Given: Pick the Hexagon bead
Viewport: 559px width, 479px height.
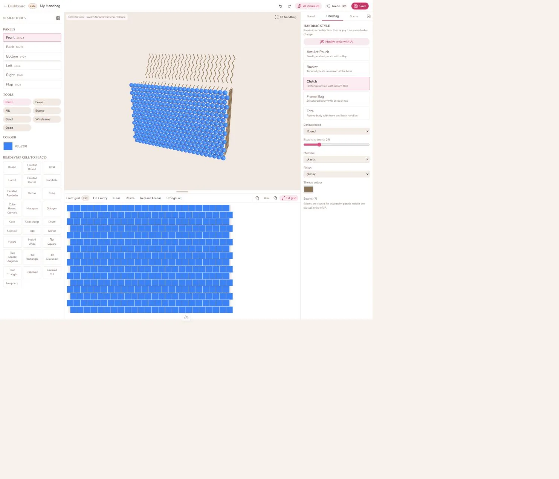Looking at the screenshot, I should tap(32, 208).
